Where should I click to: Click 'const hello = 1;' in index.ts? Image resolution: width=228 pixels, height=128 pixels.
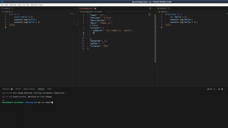click(24, 17)
